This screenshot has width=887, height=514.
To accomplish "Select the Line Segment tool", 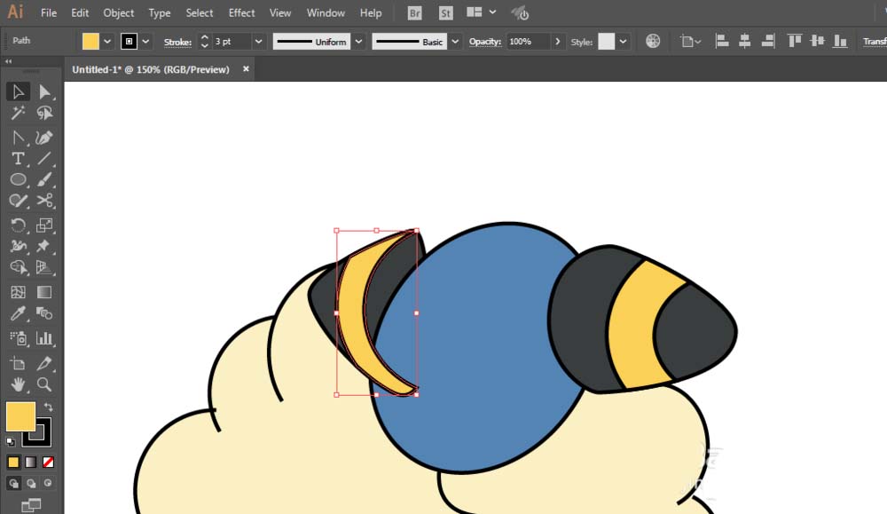I will 44,159.
